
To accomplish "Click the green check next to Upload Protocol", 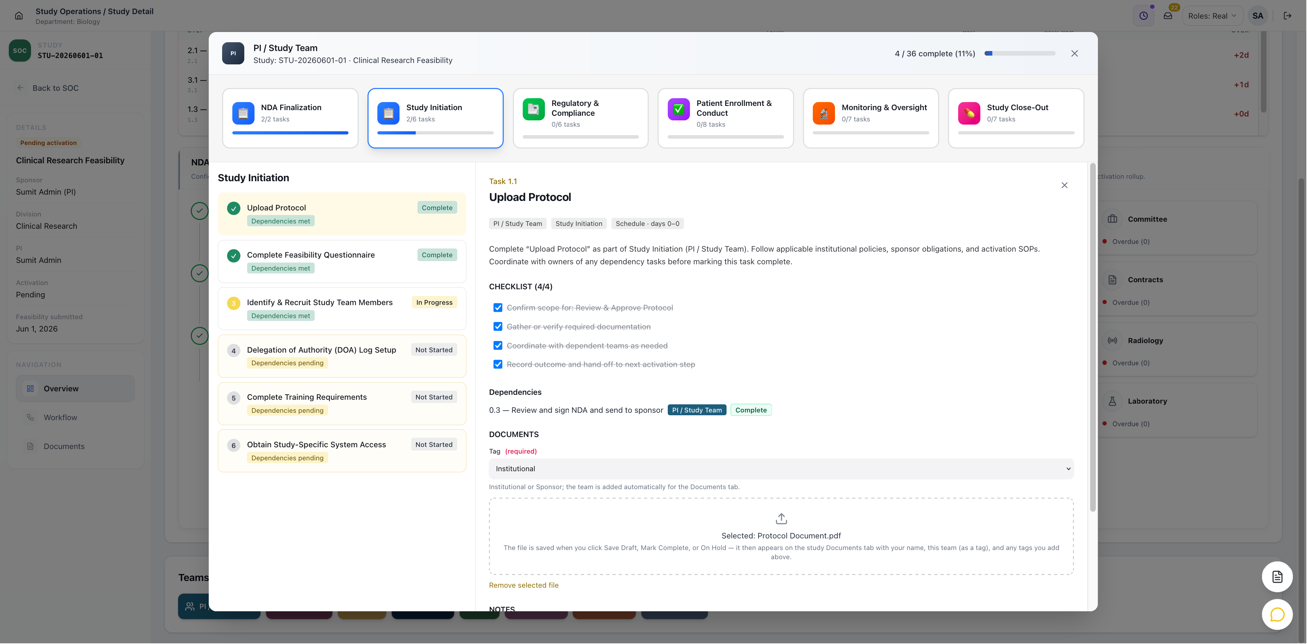I will pyautogui.click(x=233, y=208).
